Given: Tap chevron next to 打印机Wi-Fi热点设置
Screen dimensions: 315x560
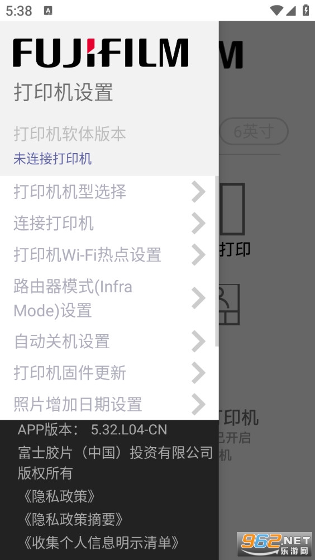Looking at the screenshot, I should pos(198,255).
